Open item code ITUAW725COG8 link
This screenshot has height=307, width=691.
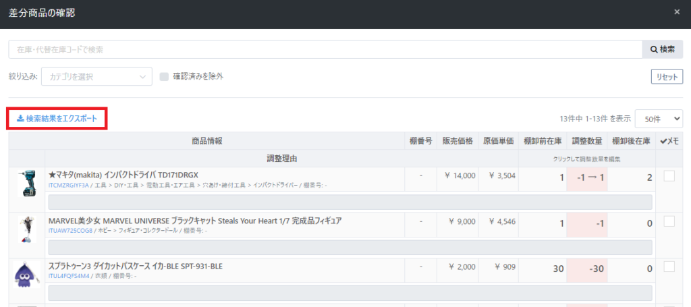(x=70, y=230)
